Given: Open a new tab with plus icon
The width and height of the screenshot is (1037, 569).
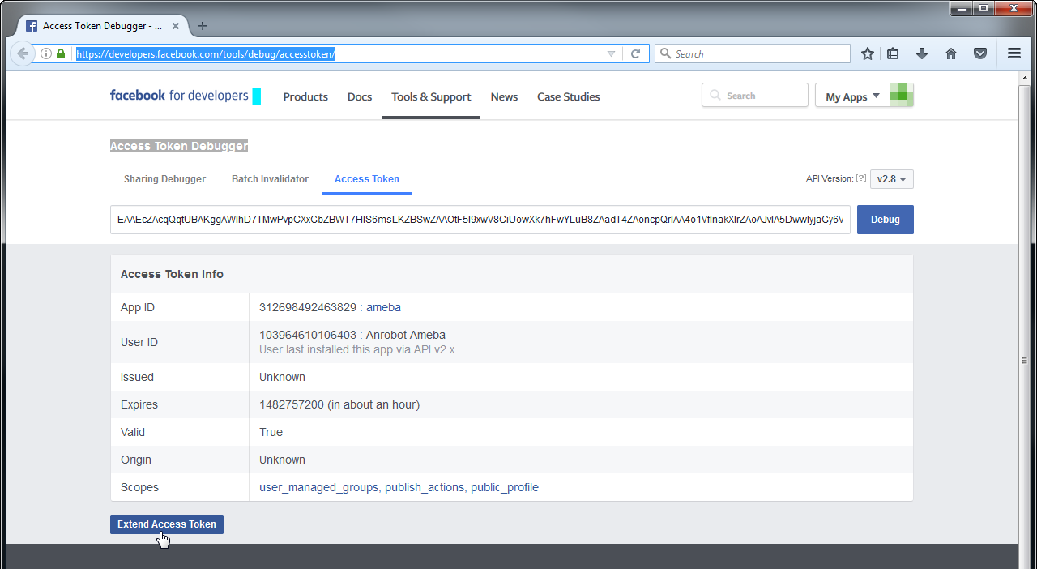Looking at the screenshot, I should pos(203,26).
